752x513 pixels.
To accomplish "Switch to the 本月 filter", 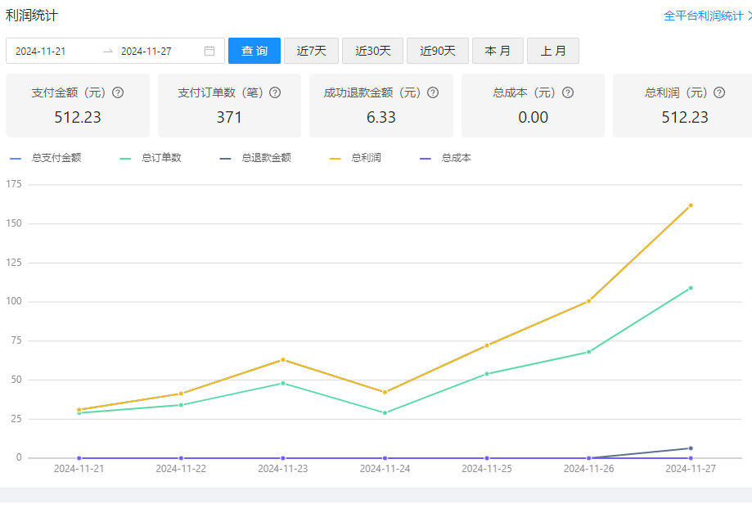I will coord(498,50).
